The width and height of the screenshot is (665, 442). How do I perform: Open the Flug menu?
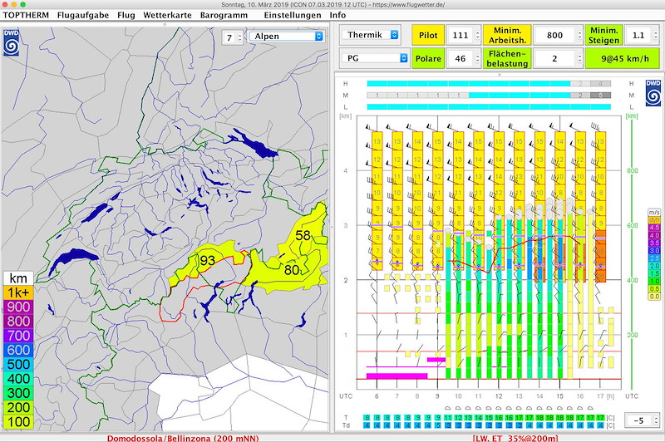[x=126, y=15]
